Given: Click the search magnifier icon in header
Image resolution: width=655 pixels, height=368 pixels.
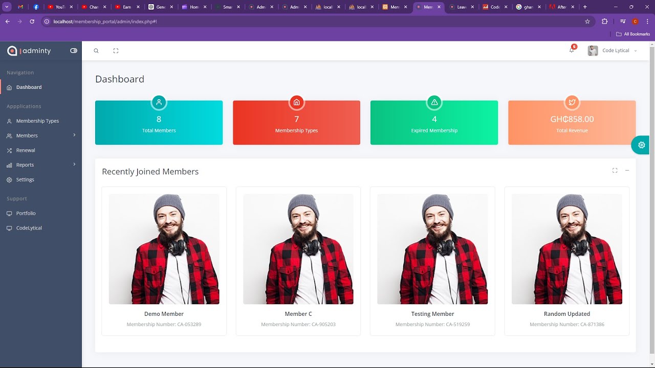Looking at the screenshot, I should [x=96, y=51].
